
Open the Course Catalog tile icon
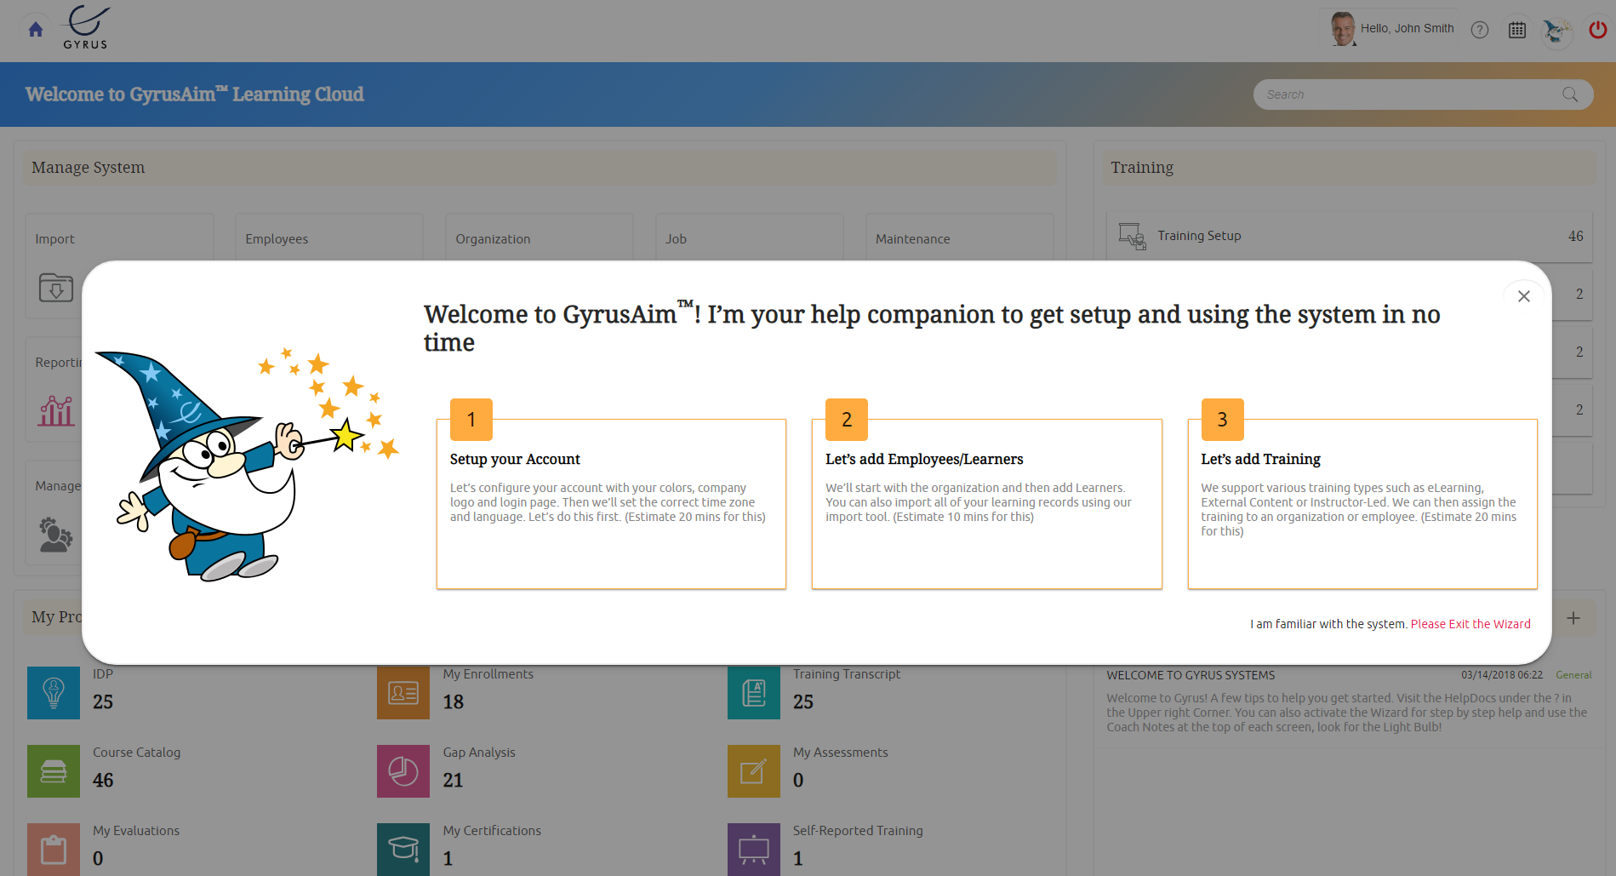(54, 771)
